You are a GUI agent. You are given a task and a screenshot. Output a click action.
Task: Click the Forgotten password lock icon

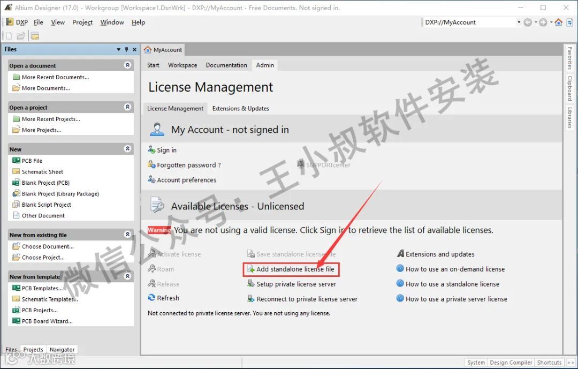[151, 164]
